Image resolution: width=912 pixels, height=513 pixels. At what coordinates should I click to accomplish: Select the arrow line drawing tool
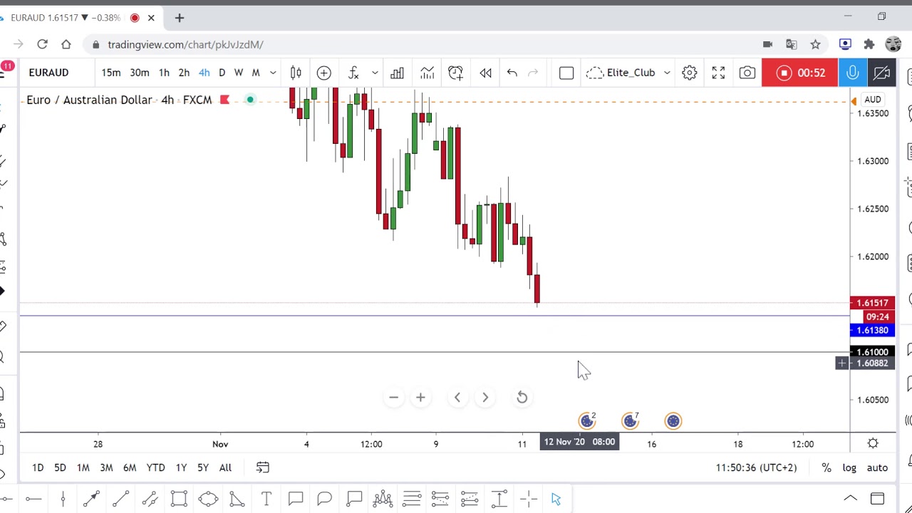point(91,499)
